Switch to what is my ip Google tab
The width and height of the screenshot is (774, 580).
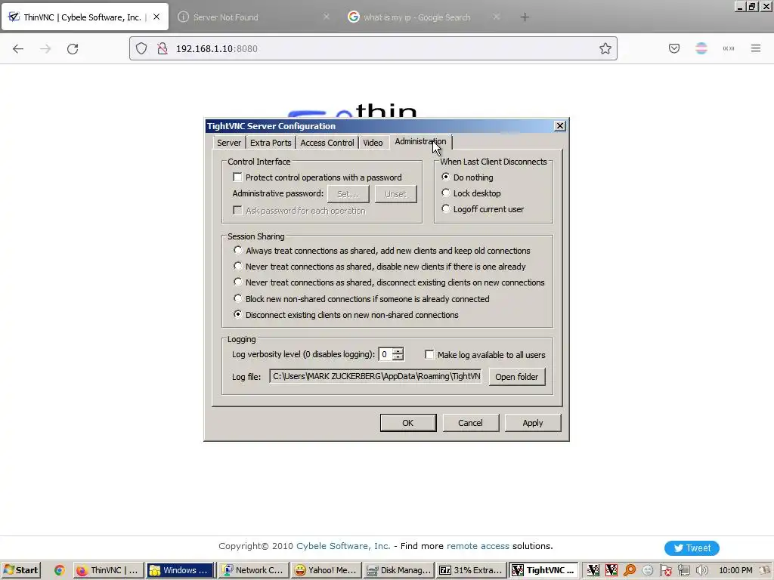[x=423, y=17]
